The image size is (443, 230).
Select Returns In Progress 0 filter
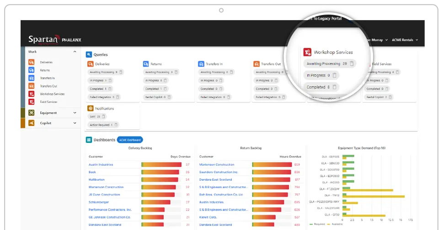156,80
